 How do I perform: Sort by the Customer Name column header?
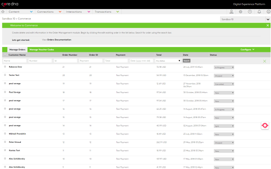[17, 55]
